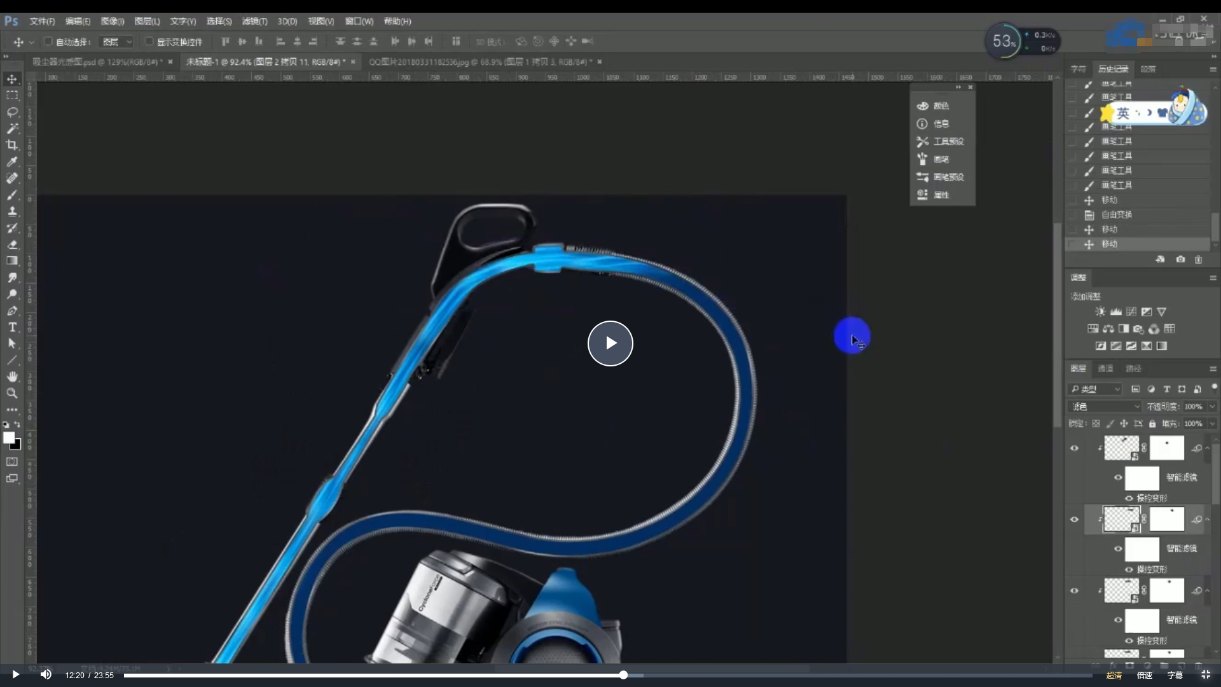Click the 超清 video quality button
This screenshot has height=687, width=1221.
pyautogui.click(x=1114, y=675)
